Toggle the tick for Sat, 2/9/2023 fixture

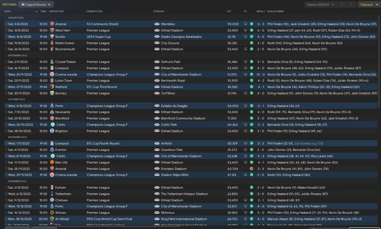click(6, 62)
